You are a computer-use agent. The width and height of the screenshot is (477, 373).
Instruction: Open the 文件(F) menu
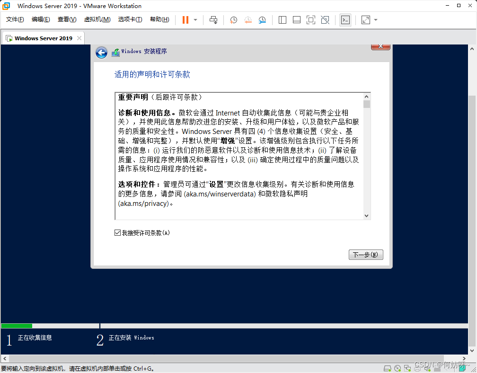coord(15,19)
